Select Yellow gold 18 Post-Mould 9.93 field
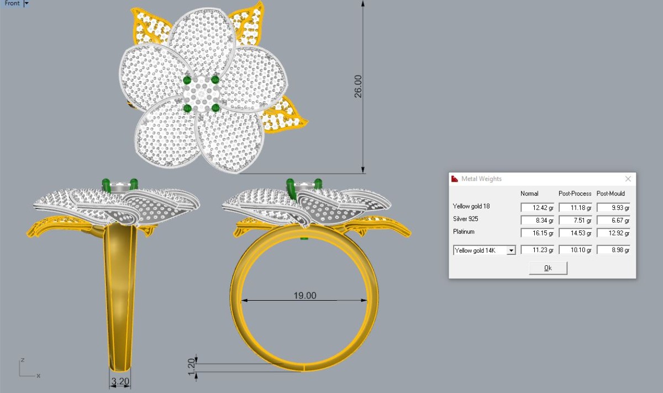663x393 pixels. coord(613,208)
